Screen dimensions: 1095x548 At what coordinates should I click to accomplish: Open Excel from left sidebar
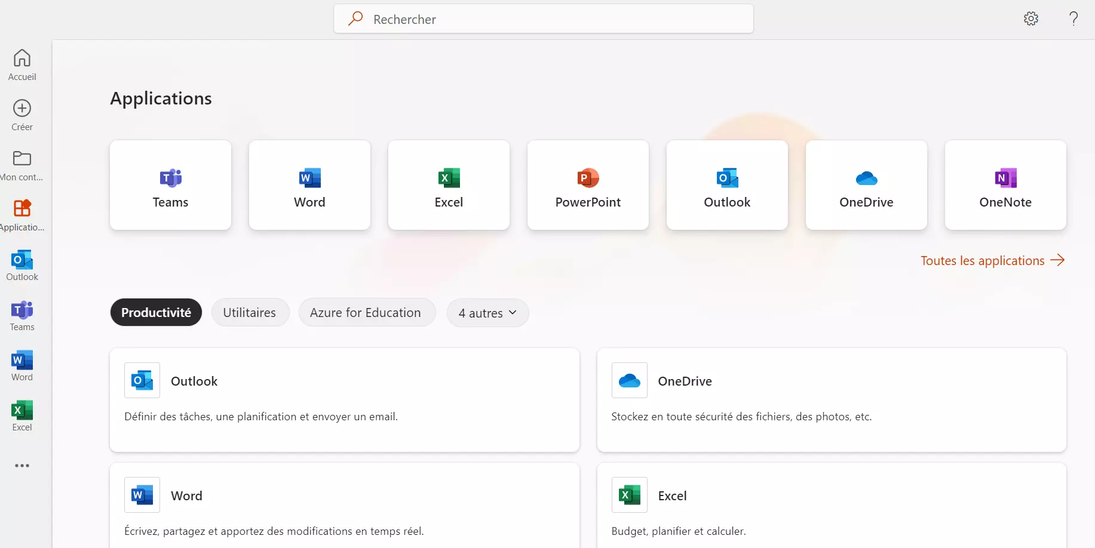pyautogui.click(x=22, y=416)
